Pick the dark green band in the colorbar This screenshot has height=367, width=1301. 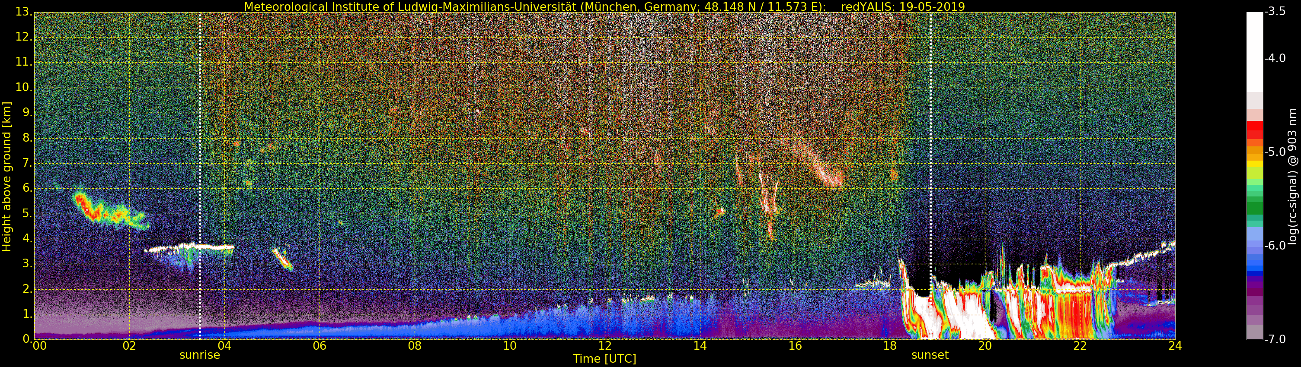click(1255, 208)
